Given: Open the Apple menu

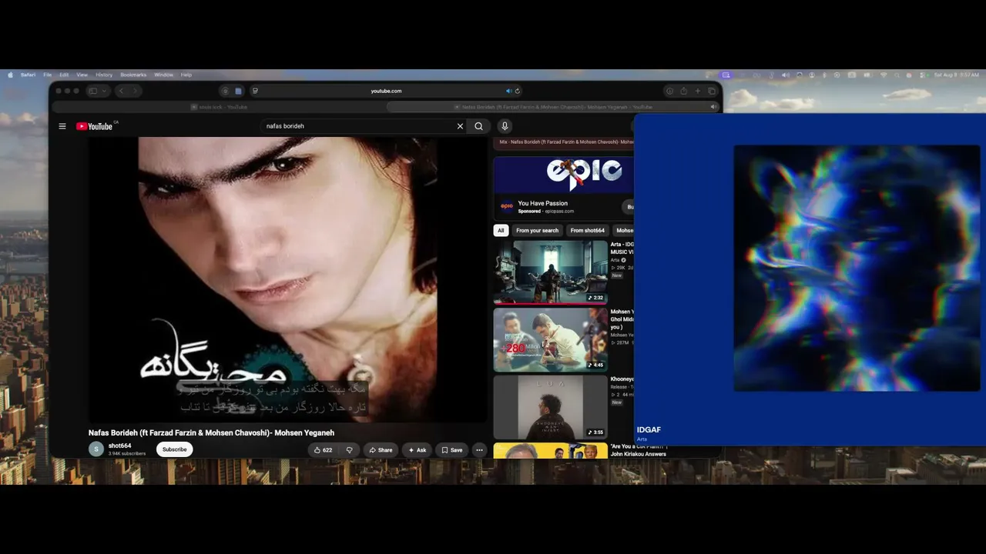Looking at the screenshot, I should pyautogui.click(x=10, y=75).
